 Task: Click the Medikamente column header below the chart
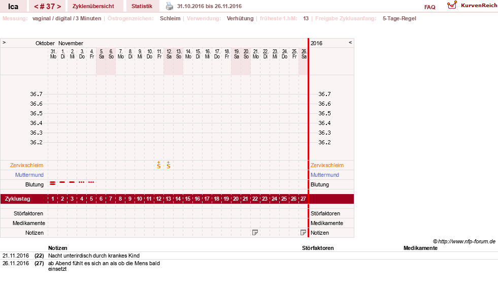click(420, 248)
